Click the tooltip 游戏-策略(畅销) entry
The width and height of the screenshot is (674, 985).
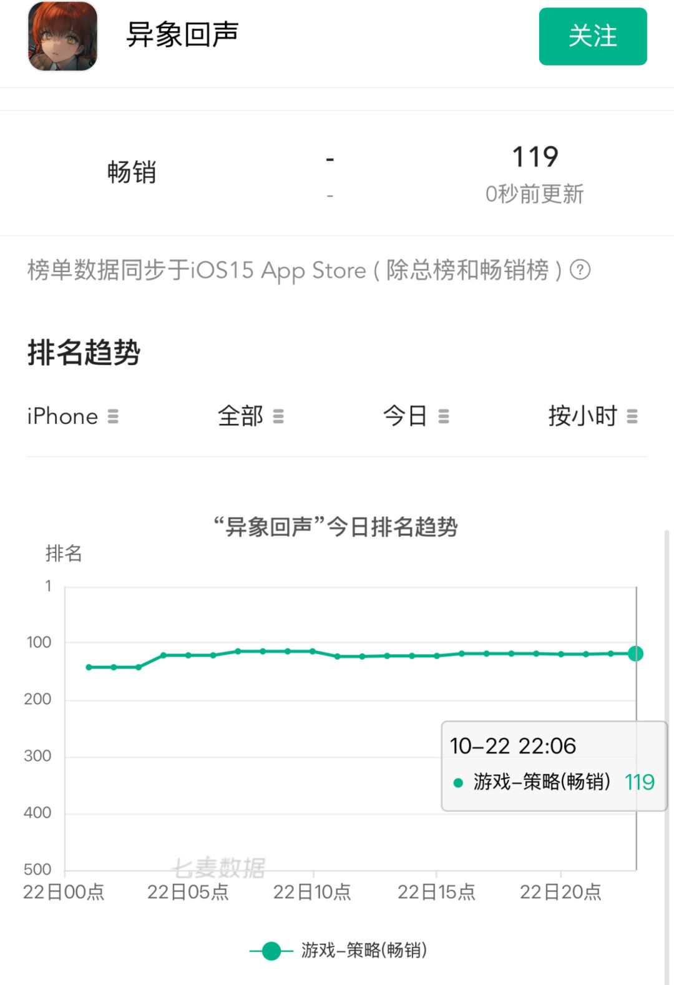pyautogui.click(x=553, y=782)
